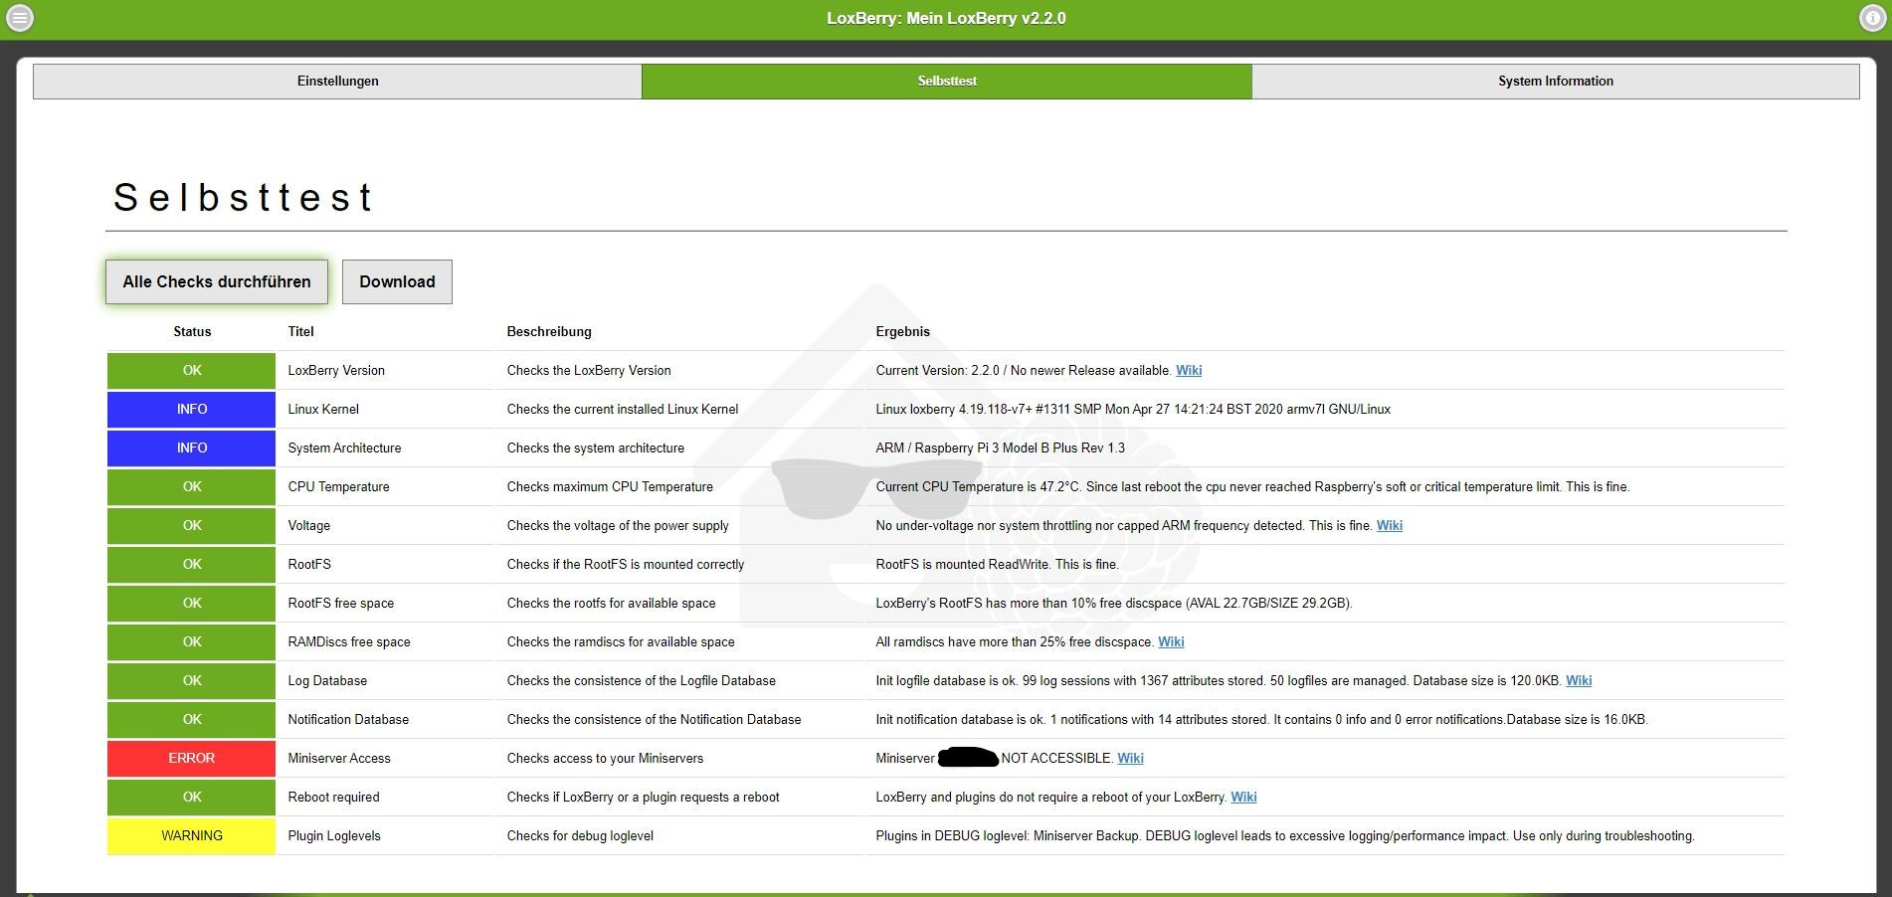This screenshot has width=1892, height=897.
Task: Click the Selbsttest page heading
Action: click(x=244, y=197)
